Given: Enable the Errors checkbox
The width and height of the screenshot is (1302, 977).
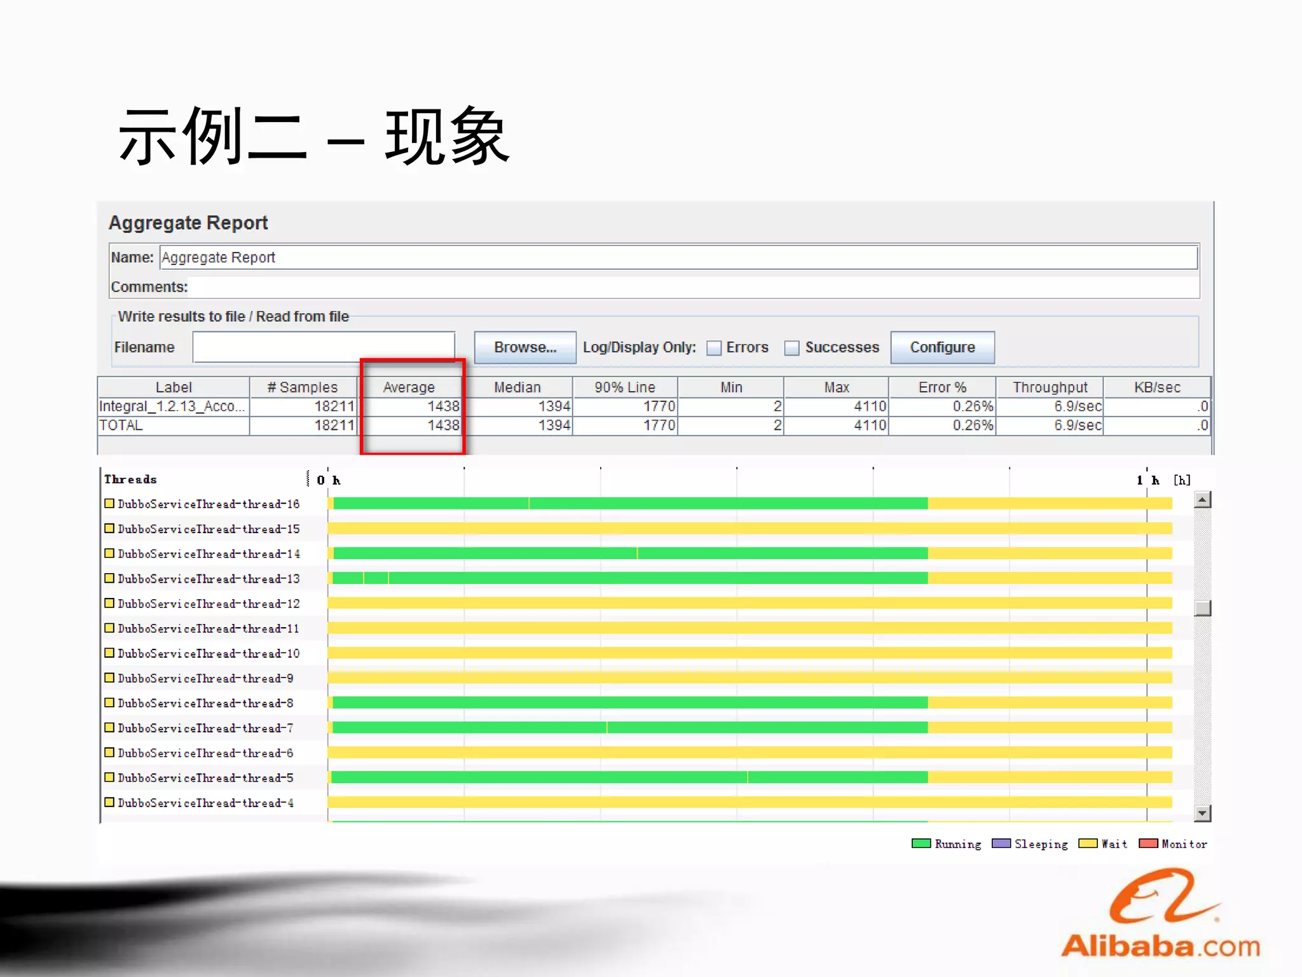Looking at the screenshot, I should coord(714,348).
